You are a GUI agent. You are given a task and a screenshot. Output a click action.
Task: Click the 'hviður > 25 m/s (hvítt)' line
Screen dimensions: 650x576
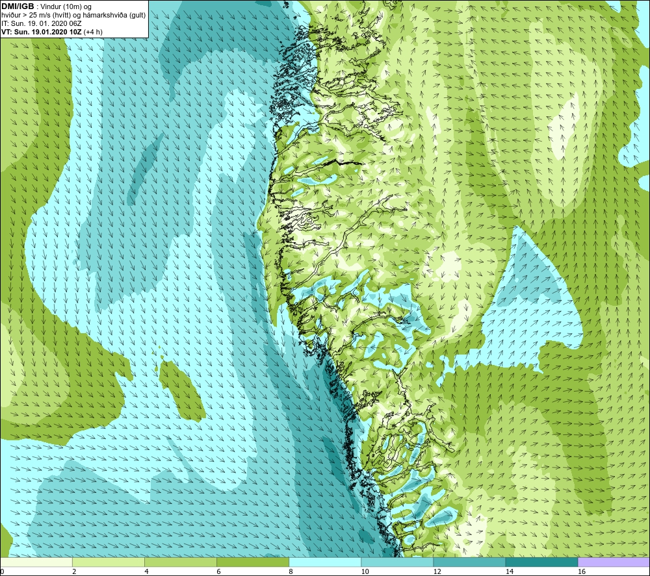click(x=36, y=16)
